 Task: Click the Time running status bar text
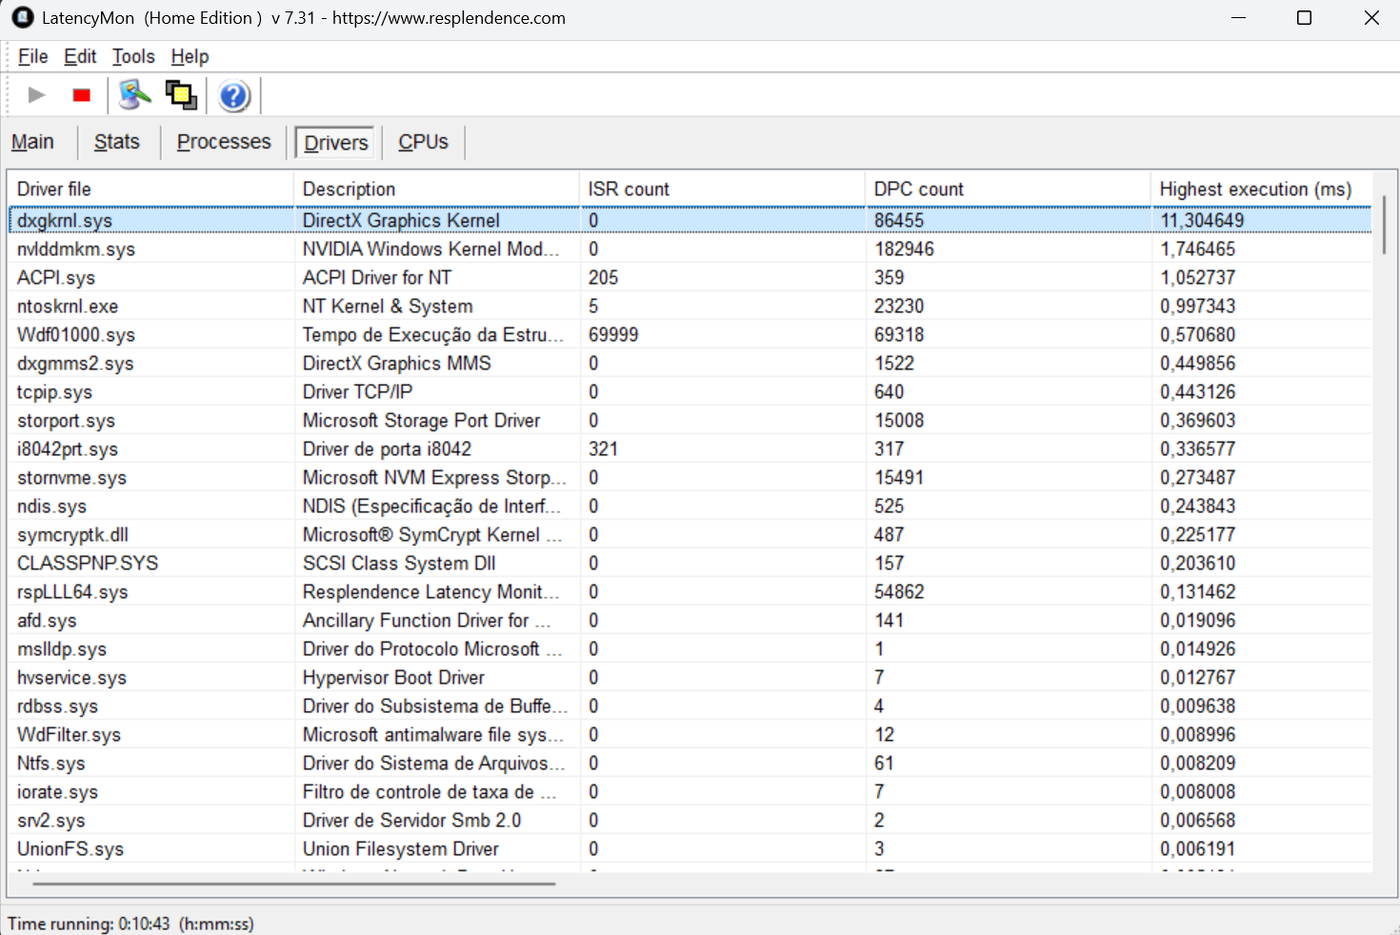130,924
